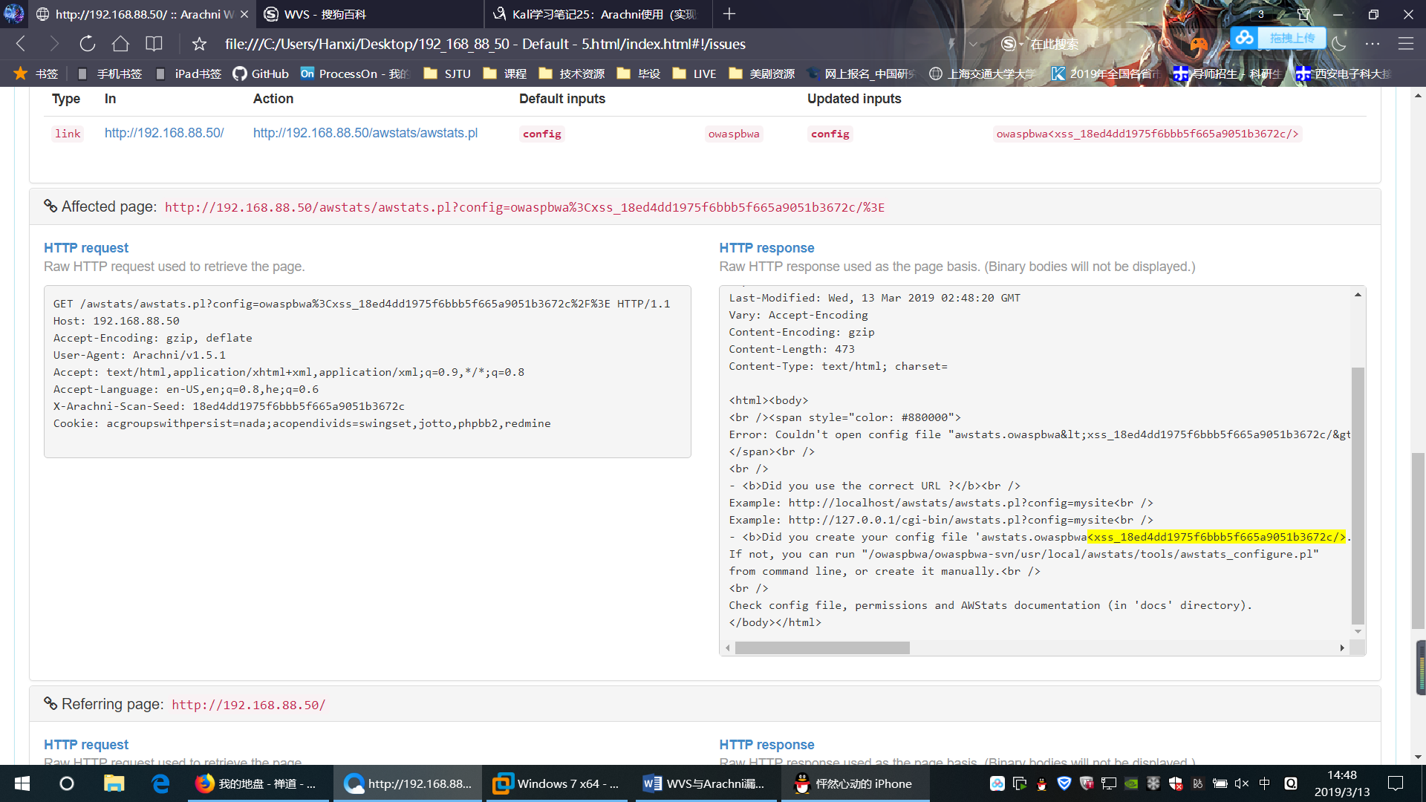1426x802 pixels.
Task: Click the HTTP response pane's vertical scrollbar thumb
Action: coord(1358,495)
